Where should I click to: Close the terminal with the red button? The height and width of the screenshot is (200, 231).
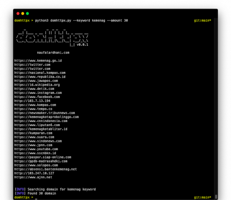point(18,13)
